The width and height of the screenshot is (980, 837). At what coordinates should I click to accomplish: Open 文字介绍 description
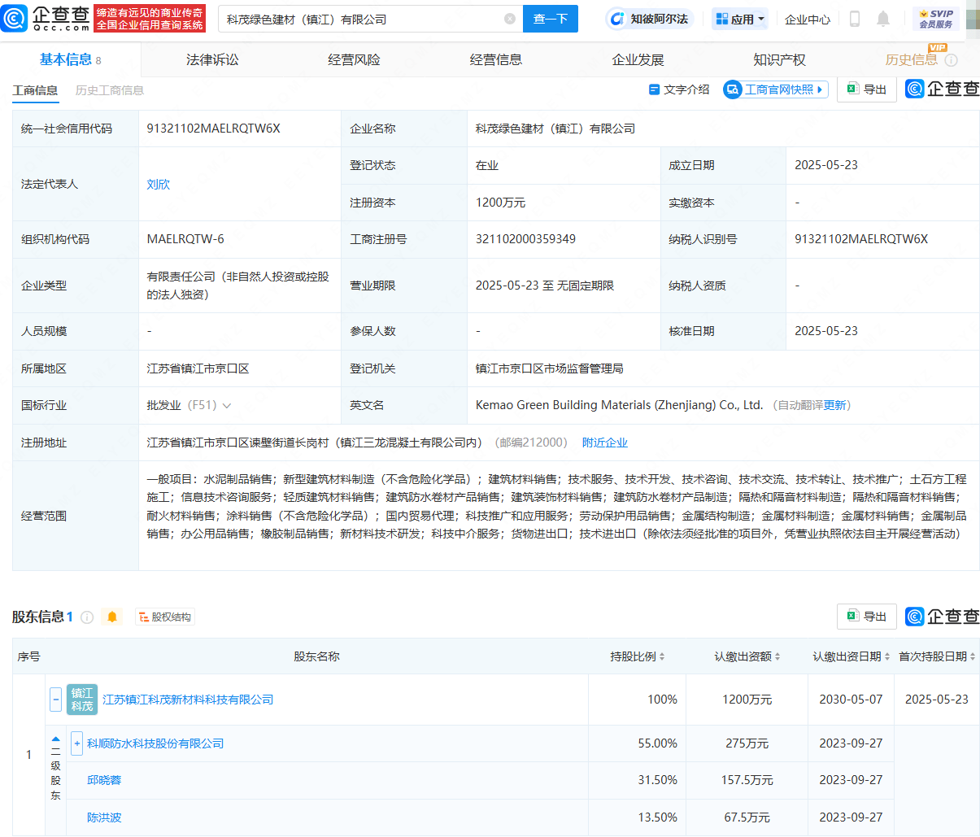point(679,89)
